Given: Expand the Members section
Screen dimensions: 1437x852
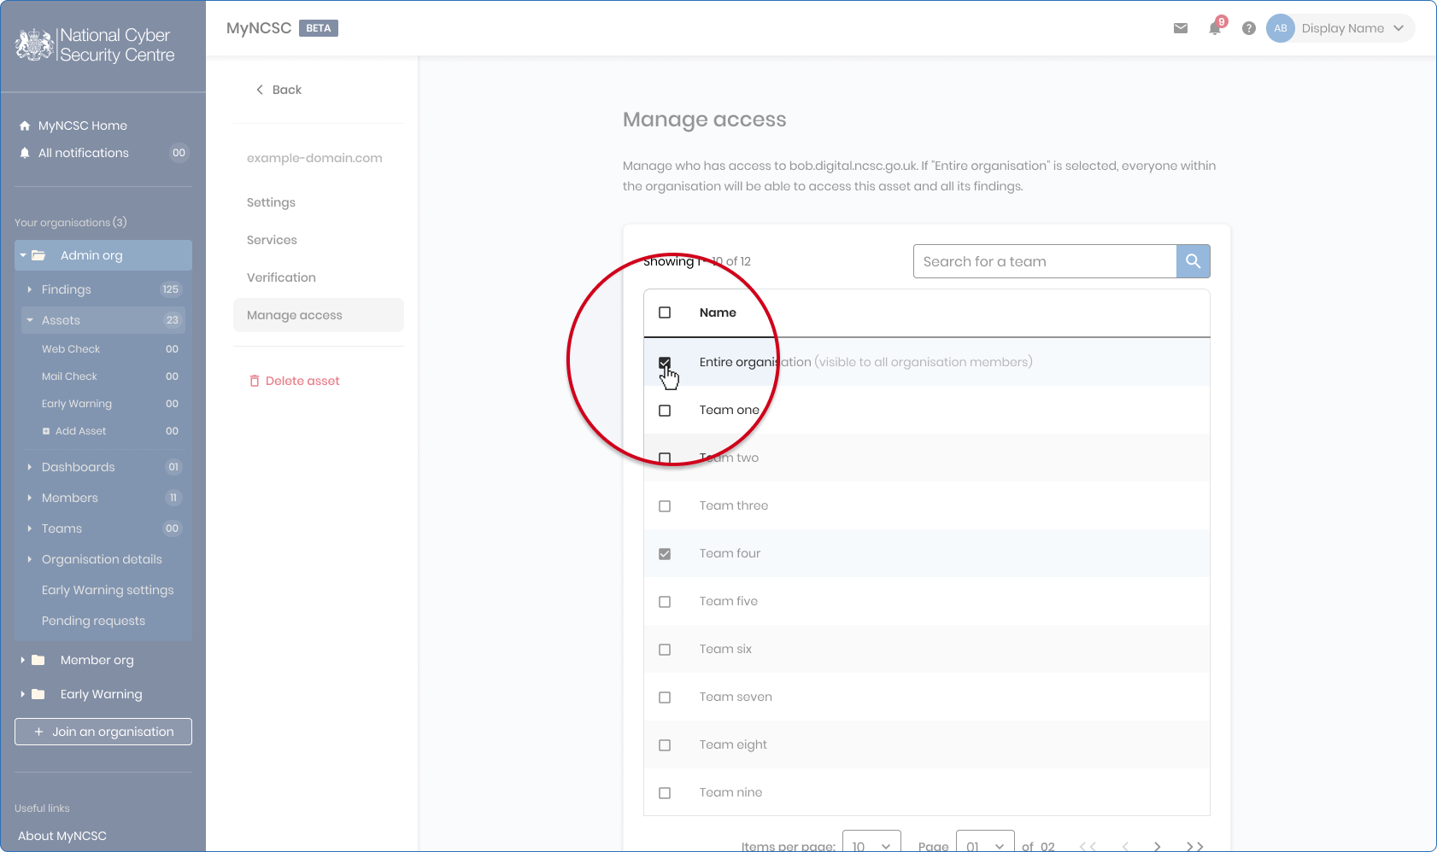Looking at the screenshot, I should [29, 498].
